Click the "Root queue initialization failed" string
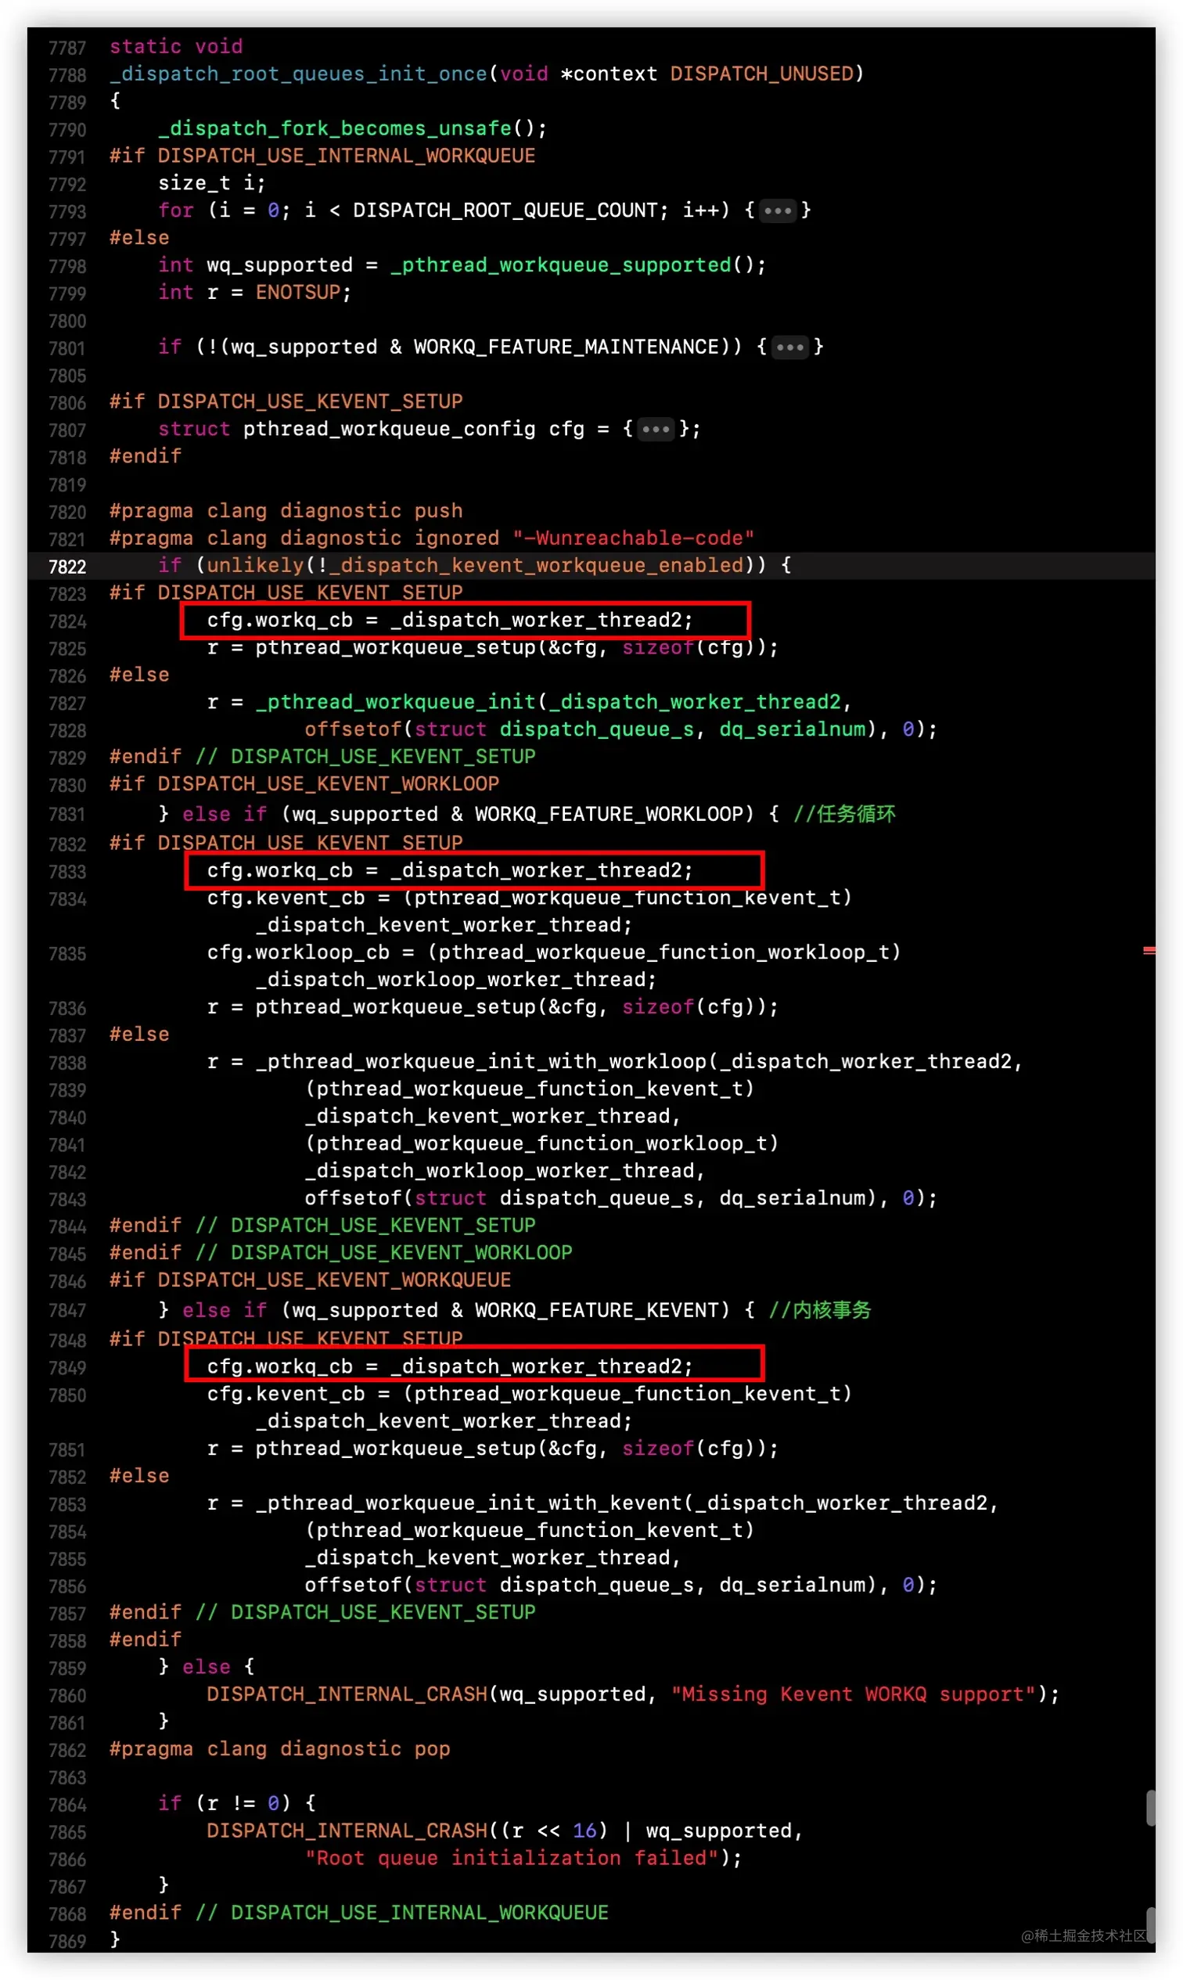Screen dimensions: 1183x1980 click(x=512, y=1858)
